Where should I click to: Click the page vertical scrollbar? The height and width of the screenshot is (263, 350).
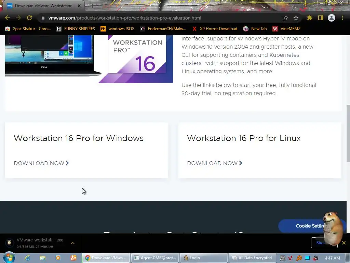tap(348, 134)
